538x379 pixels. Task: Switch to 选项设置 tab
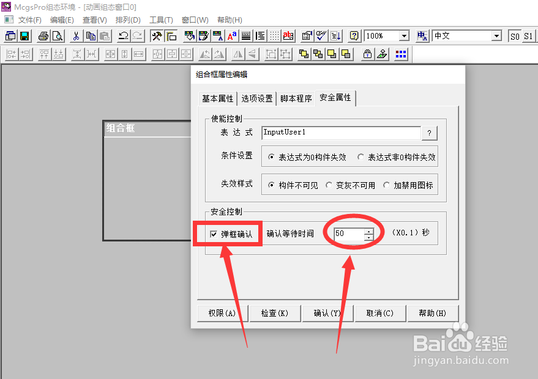tap(257, 98)
